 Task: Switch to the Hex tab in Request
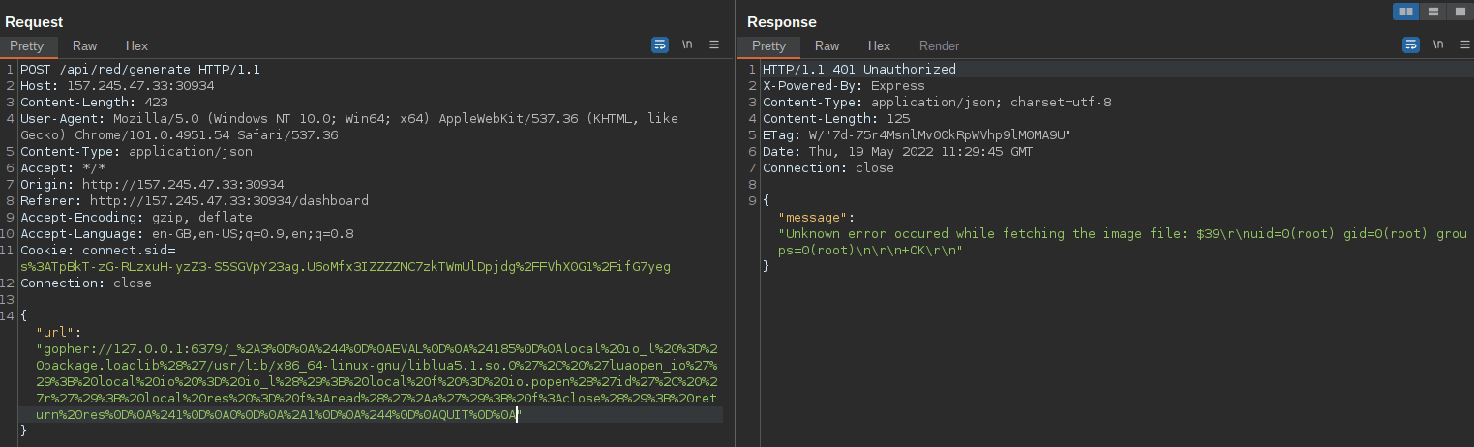click(136, 46)
